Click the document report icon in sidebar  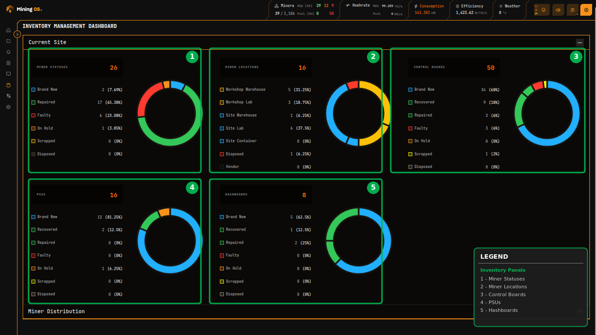pyautogui.click(x=8, y=63)
